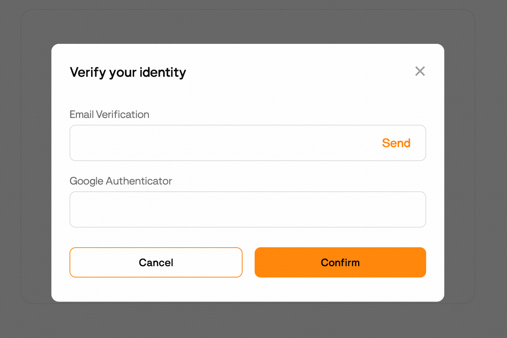Submit codes with the Confirm button
507x338 pixels.
pos(340,262)
